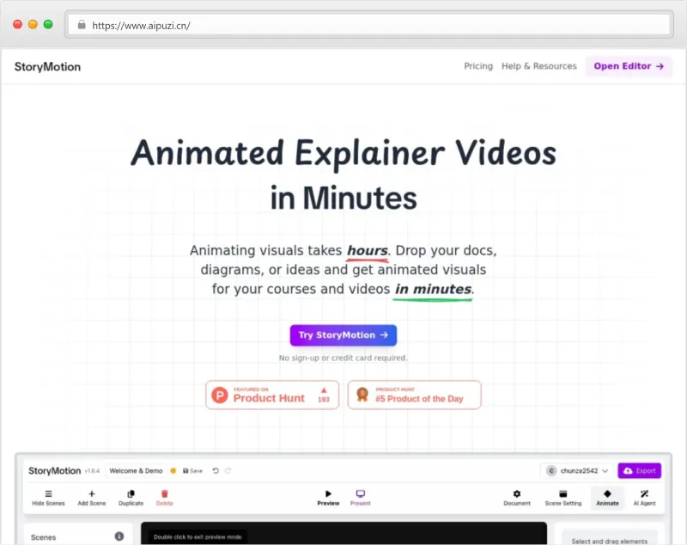Save the Welcome & Demo project

tap(191, 471)
